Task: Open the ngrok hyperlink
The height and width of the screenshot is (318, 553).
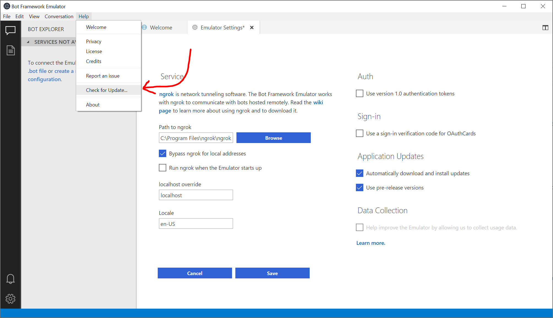Action: (x=167, y=94)
